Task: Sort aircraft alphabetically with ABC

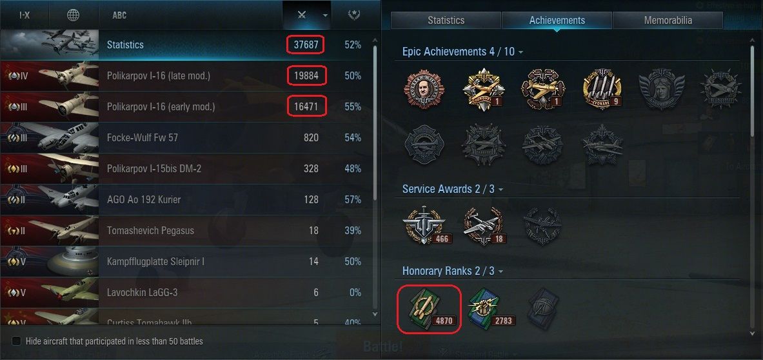Action: [x=120, y=15]
